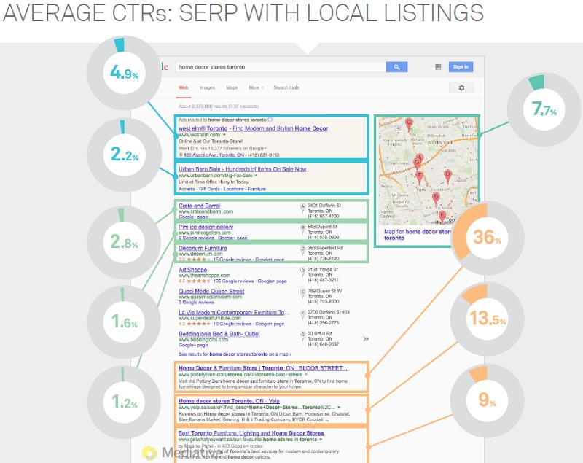Click the 9% donut chart
Image resolution: width=583 pixels, height=463 pixels.
pos(487,400)
